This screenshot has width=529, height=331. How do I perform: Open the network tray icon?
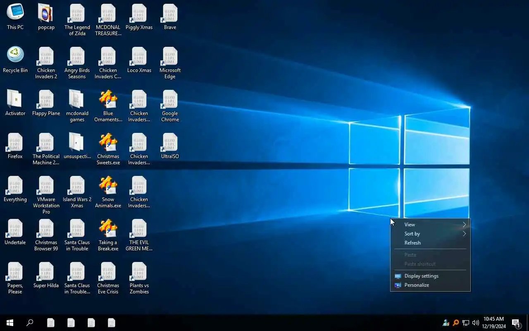(466, 323)
